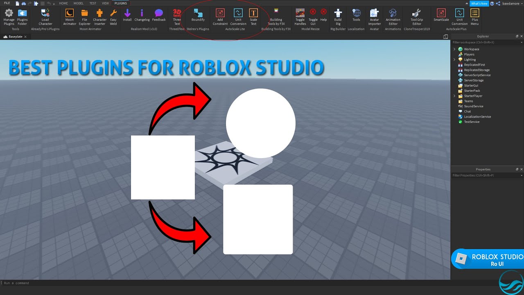Close the Baseplate tab
Image resolution: width=524 pixels, height=295 pixels.
[x=25, y=37]
